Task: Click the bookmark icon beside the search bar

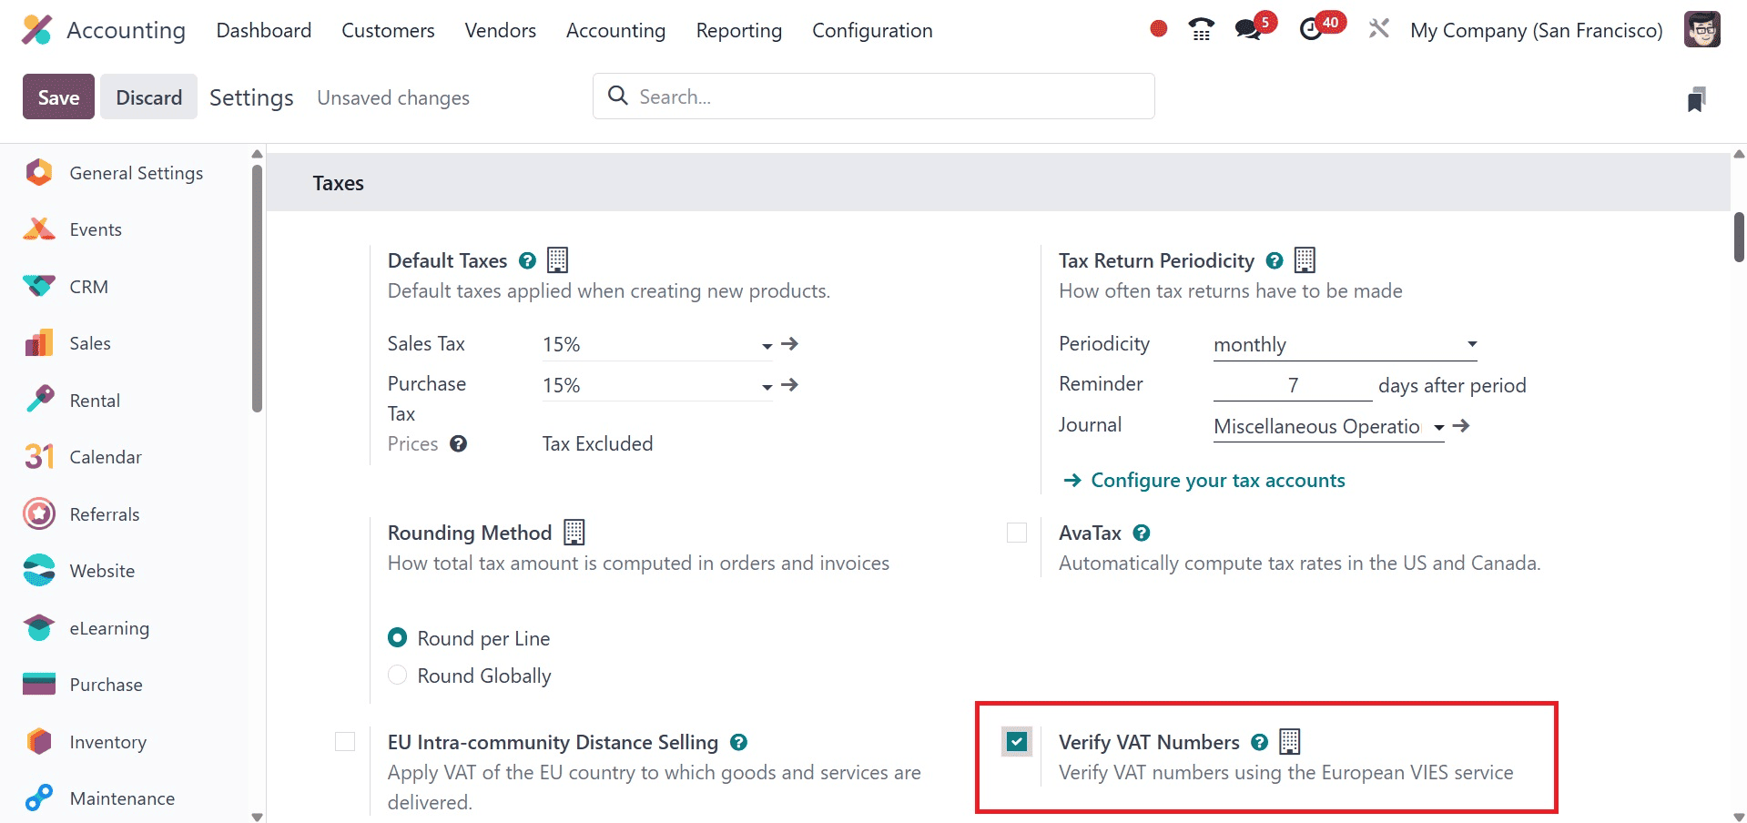Action: [x=1696, y=98]
